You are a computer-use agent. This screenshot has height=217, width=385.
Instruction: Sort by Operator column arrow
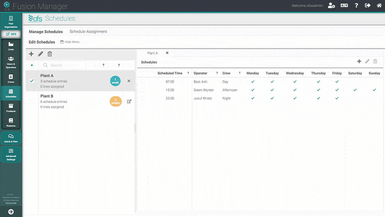click(x=217, y=73)
